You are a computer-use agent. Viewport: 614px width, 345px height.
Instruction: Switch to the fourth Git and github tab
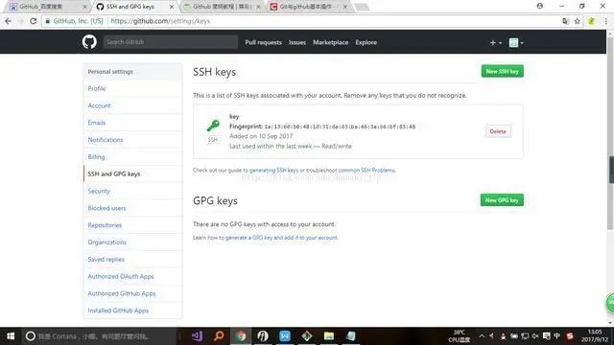308,7
